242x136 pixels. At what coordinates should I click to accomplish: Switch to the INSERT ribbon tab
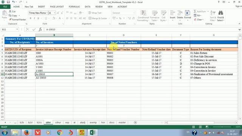(42, 7)
